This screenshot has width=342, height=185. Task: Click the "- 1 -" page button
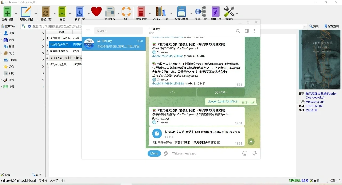click(x=173, y=92)
